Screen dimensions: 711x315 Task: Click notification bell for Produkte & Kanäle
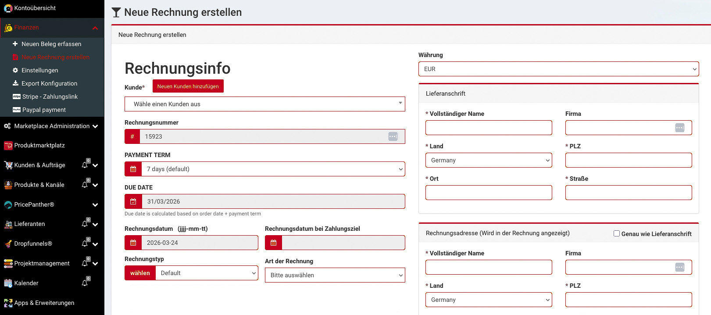click(85, 185)
